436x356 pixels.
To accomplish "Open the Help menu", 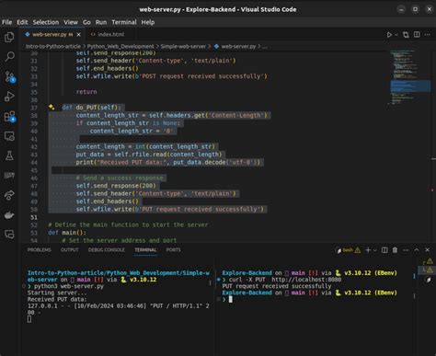I will [x=148, y=22].
